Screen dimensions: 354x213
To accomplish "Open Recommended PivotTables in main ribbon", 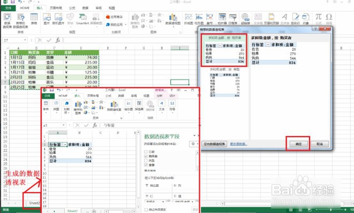I will tap(20, 20).
